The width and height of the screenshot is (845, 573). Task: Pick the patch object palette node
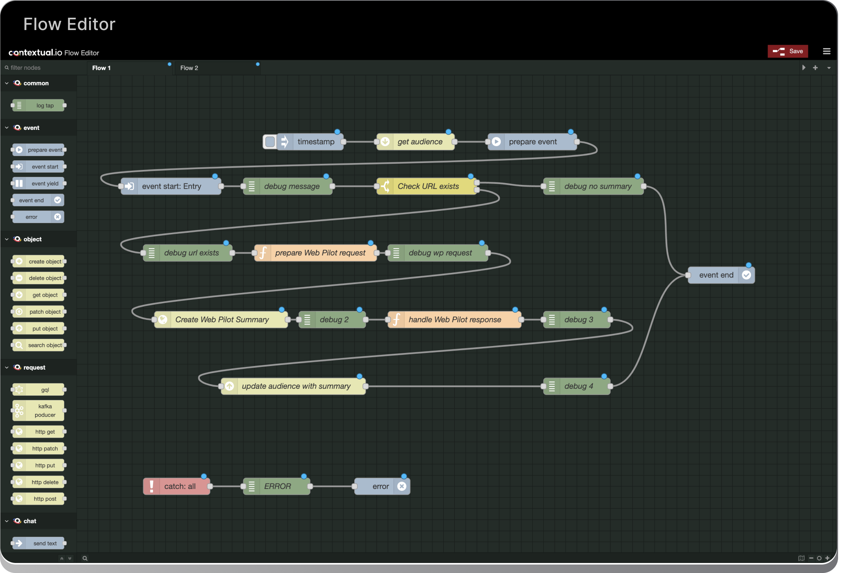(x=38, y=312)
